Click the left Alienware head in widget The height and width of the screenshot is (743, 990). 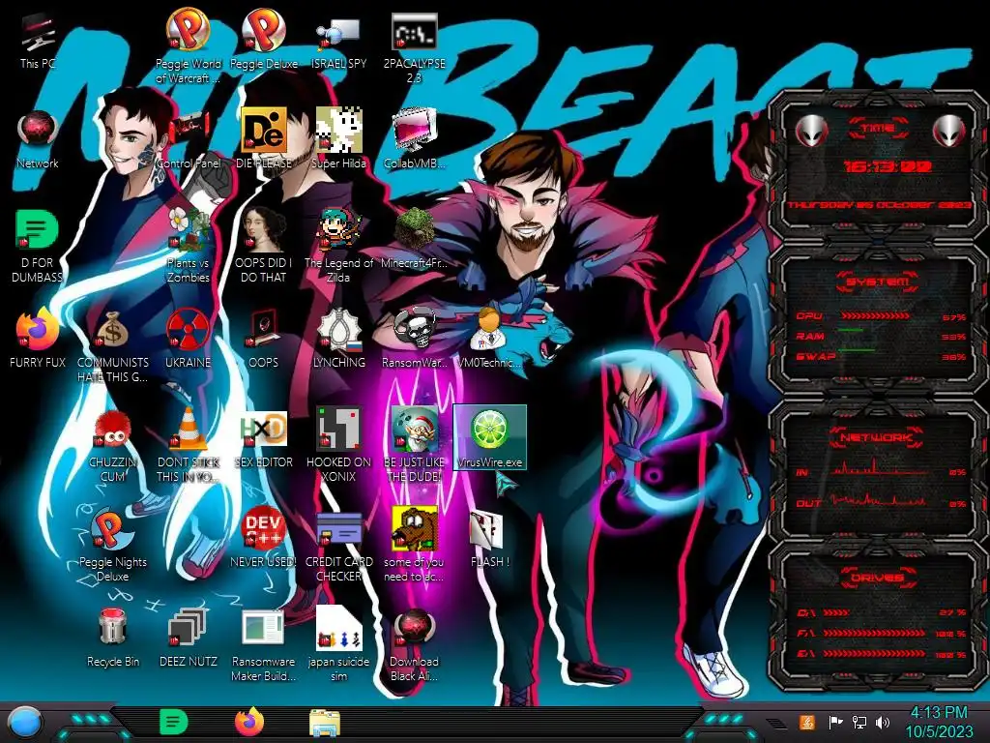[x=811, y=132]
